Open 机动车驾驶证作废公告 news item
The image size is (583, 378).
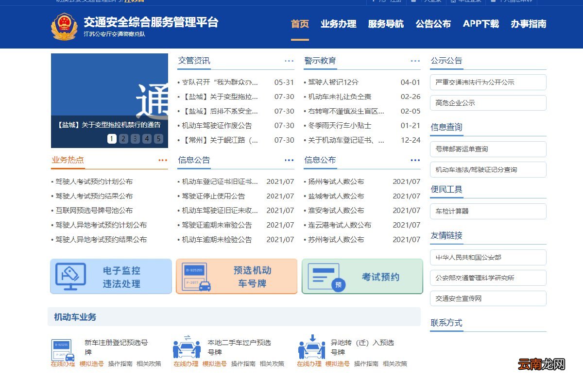(217, 126)
